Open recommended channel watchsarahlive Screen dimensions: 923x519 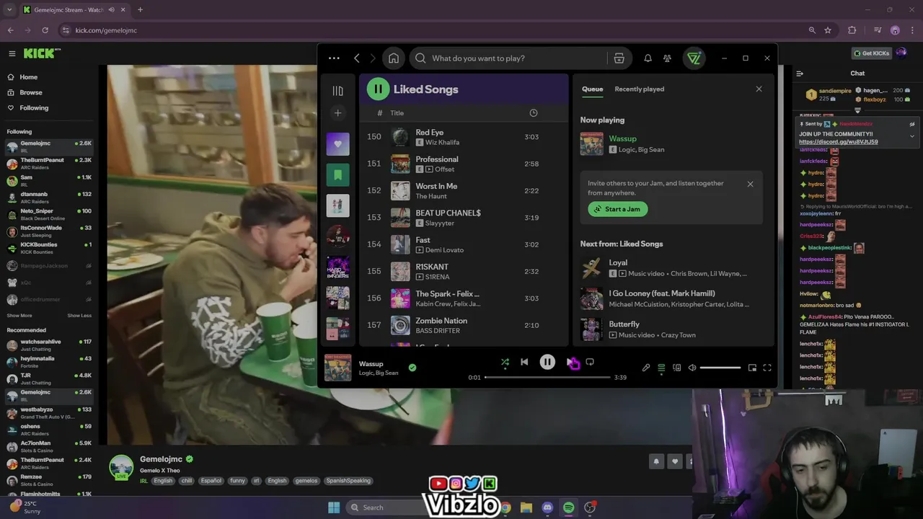pyautogui.click(x=49, y=345)
